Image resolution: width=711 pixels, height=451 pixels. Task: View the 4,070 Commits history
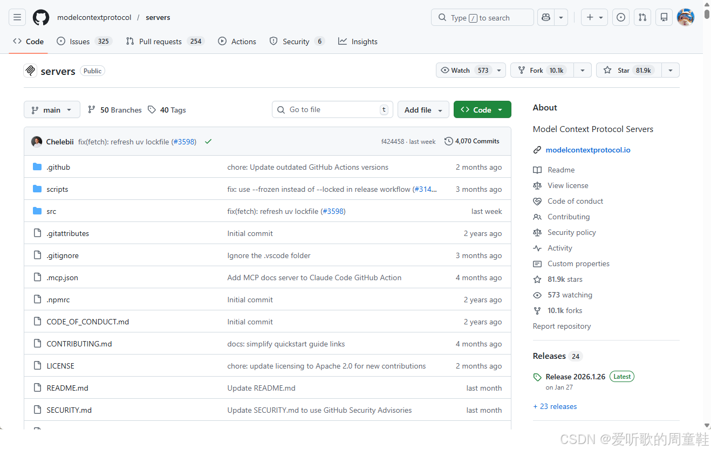coord(472,141)
